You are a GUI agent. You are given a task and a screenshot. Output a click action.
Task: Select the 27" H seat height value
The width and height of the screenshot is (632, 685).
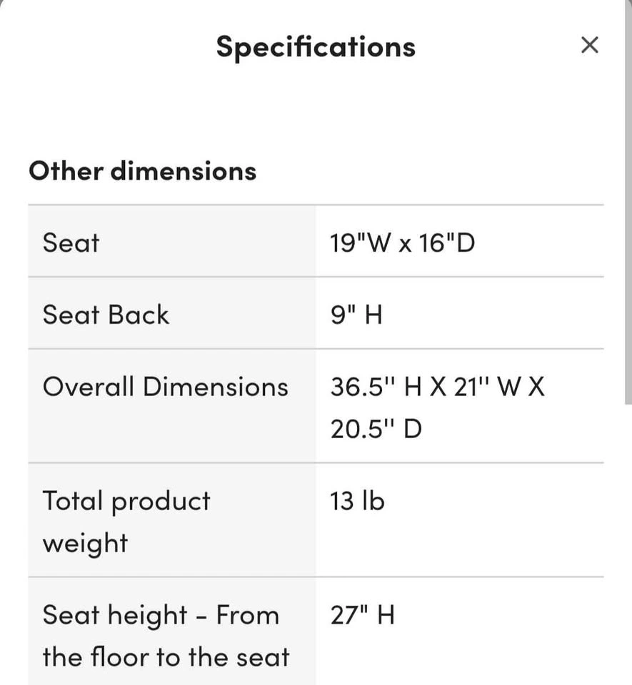362,615
